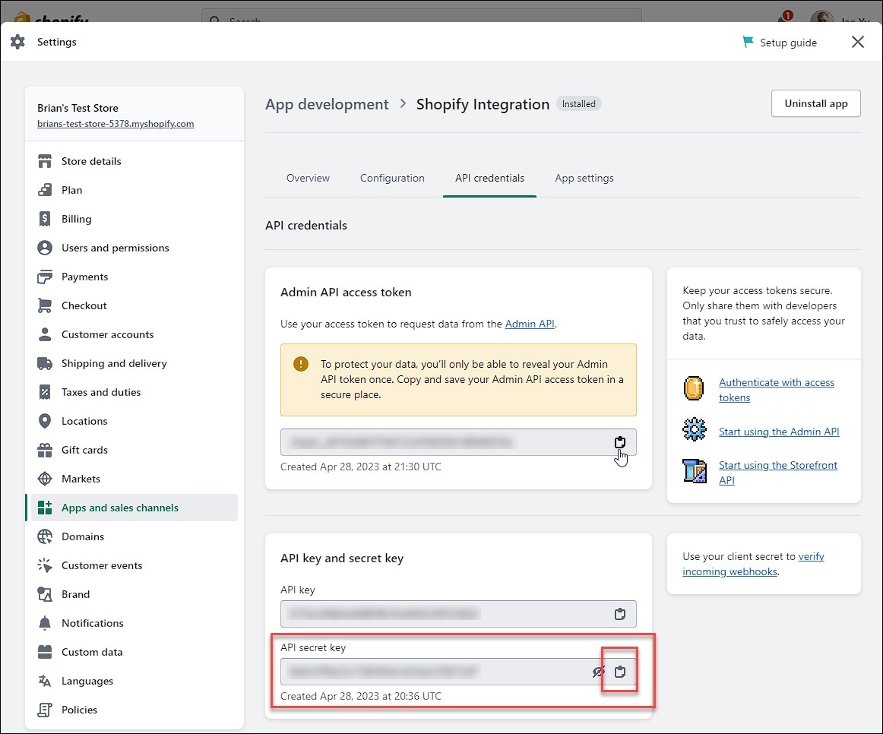Click the user profile avatar
The width and height of the screenshot is (883, 734).
[821, 17]
